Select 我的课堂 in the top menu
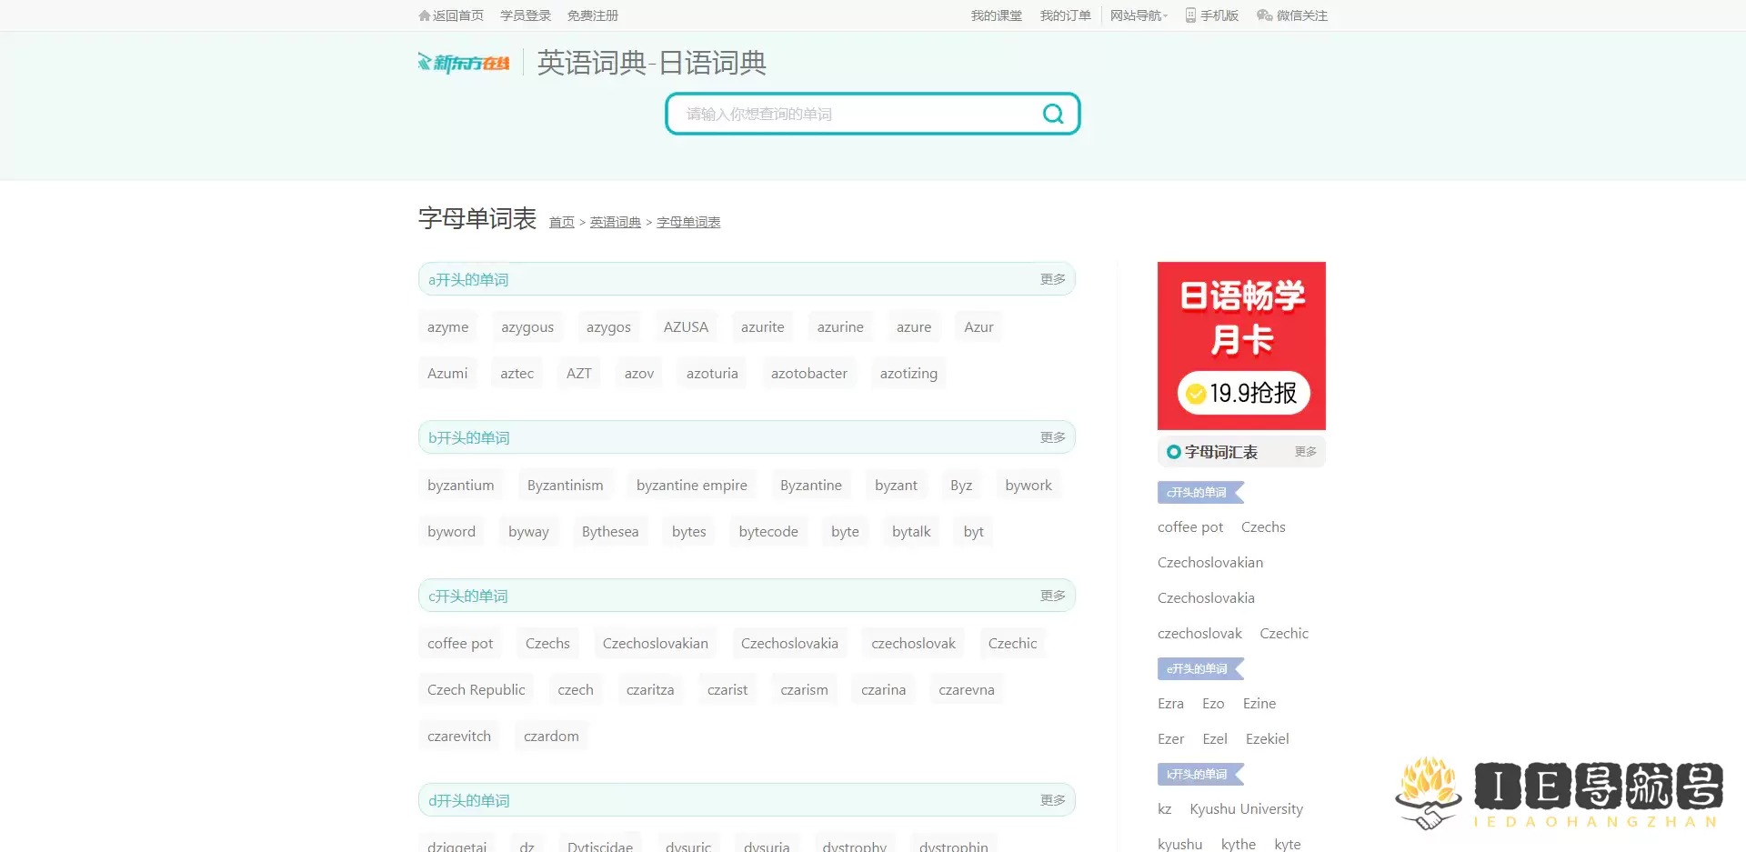The height and width of the screenshot is (852, 1746). tap(997, 15)
